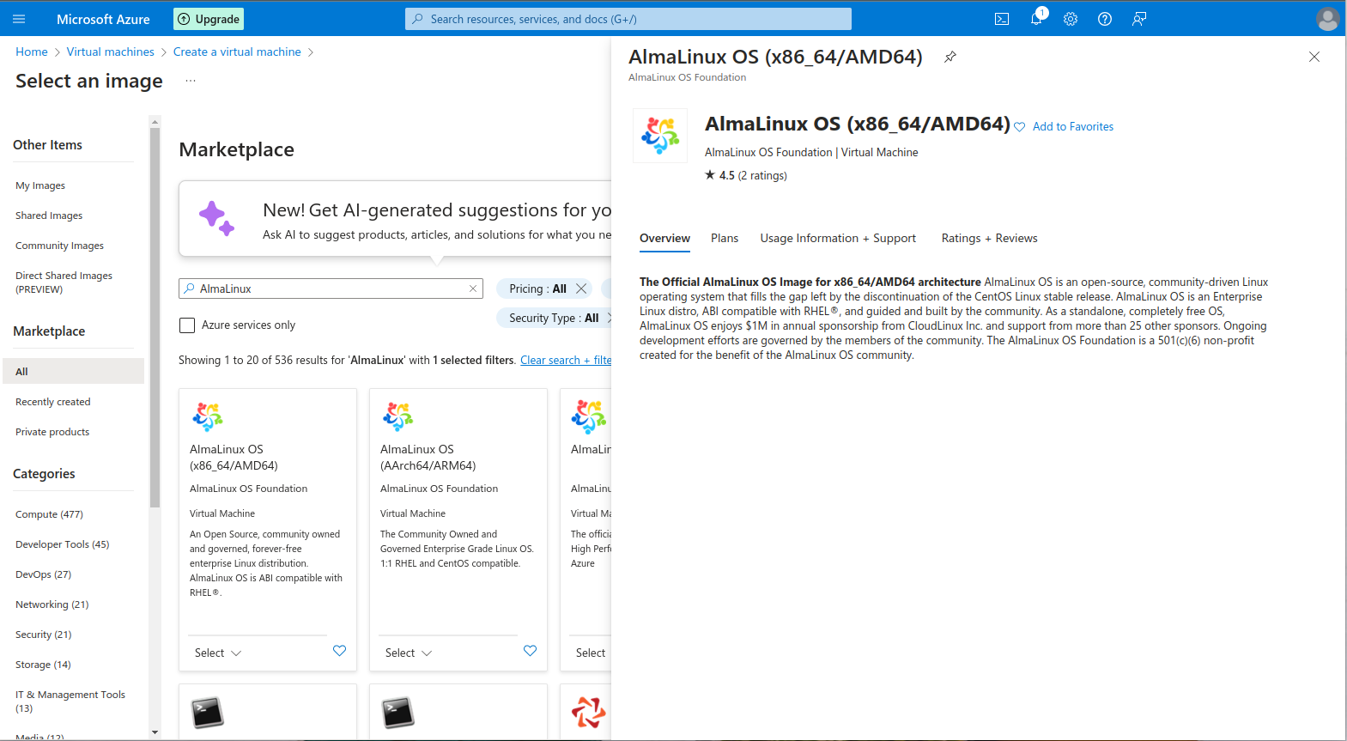Viewport: 1347px width, 741px height.
Task: Open Cloud Shell from the top bar
Action: pyautogui.click(x=1002, y=19)
